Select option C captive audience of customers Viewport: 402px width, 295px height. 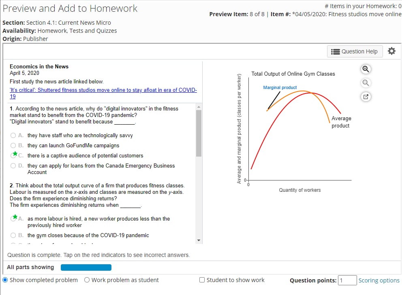[14, 155]
